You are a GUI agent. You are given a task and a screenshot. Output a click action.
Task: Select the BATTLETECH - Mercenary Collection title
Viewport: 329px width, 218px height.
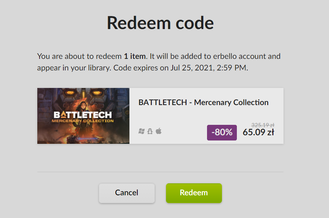click(x=204, y=102)
